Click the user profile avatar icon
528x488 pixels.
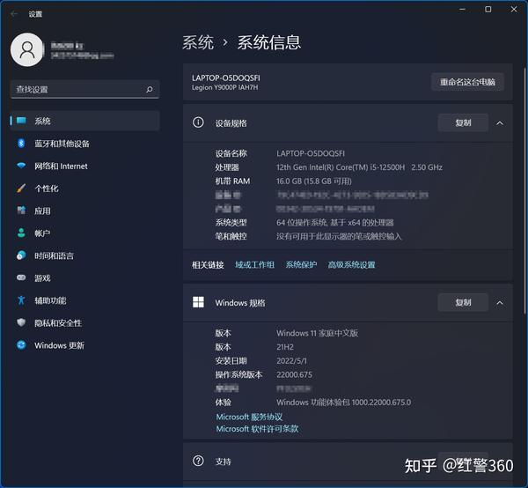point(27,50)
